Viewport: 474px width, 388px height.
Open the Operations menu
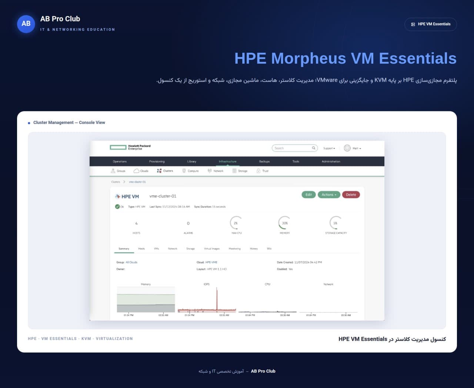point(120,162)
